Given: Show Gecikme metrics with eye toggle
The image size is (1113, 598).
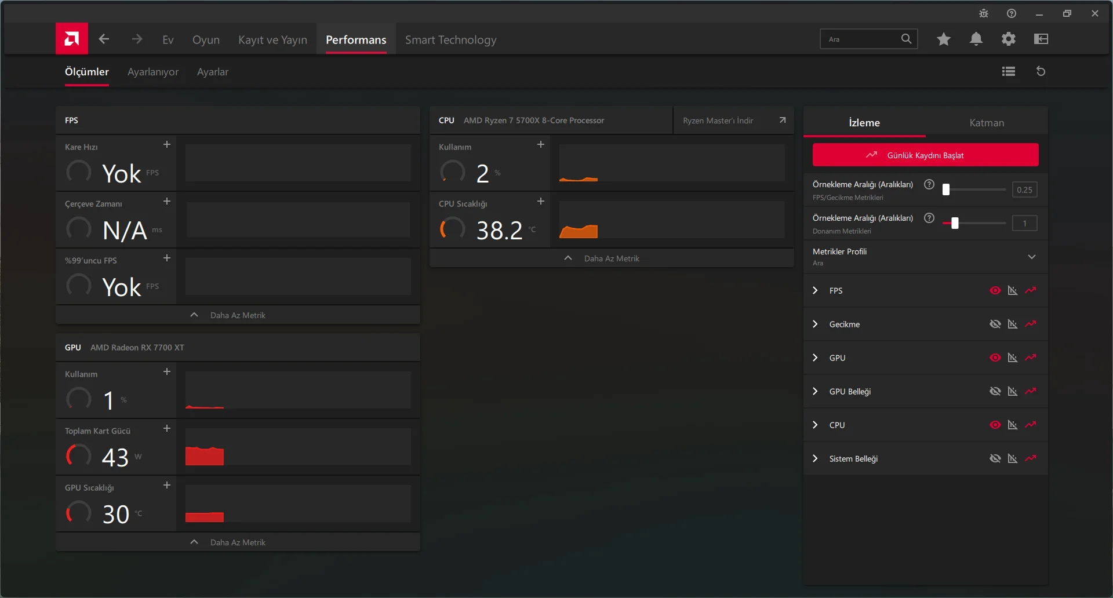Looking at the screenshot, I should point(995,324).
